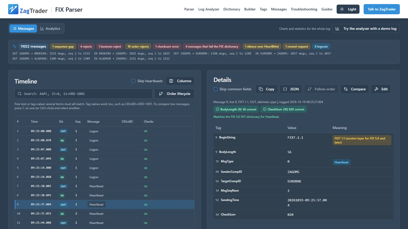The height and width of the screenshot is (229, 408).
Task: Copy the message details
Action: [x=266, y=89]
